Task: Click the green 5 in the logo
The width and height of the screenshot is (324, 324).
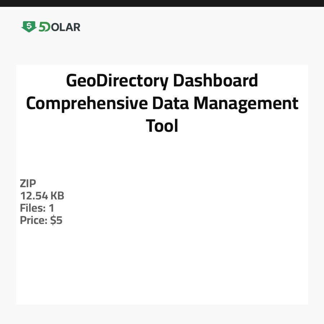Action: [42, 27]
